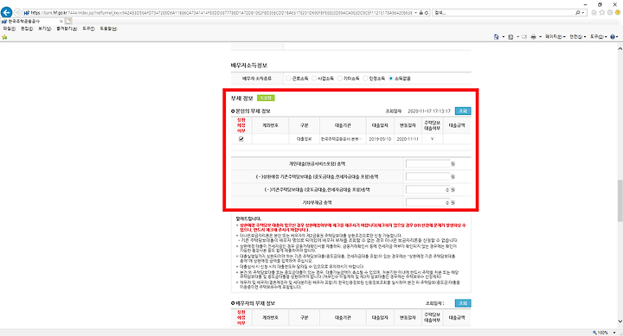Open zoom level dropdown arrow in status bar
Viewport: 623px width, 336px height.
(x=614, y=333)
